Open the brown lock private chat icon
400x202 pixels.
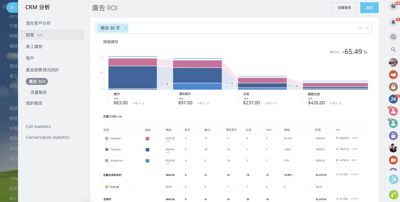click(x=393, y=87)
